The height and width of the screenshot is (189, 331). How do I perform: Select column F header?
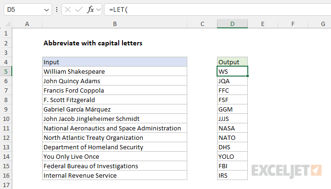pyautogui.click(x=293, y=24)
